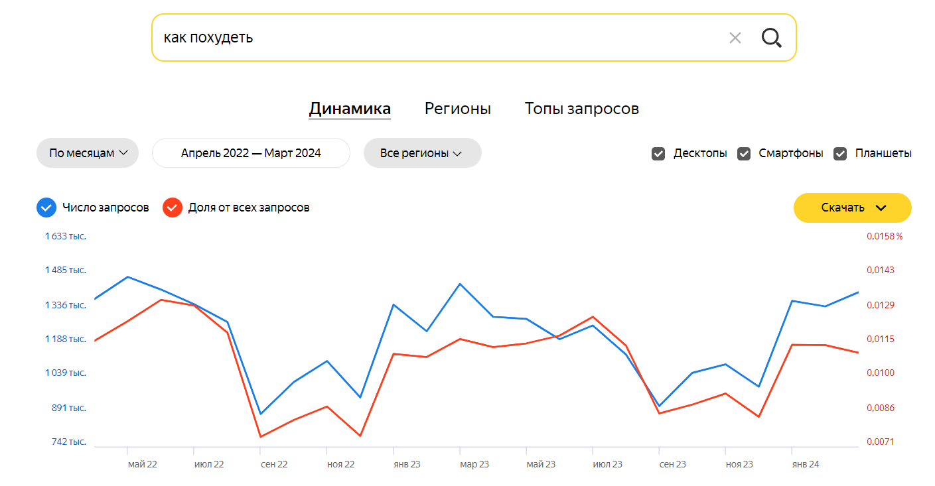The height and width of the screenshot is (486, 935).
Task: Click the 0,0143 right axis label
Action: (x=881, y=270)
